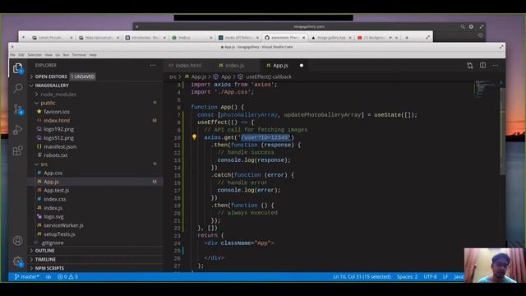Open index.css in the explorer

point(55,199)
